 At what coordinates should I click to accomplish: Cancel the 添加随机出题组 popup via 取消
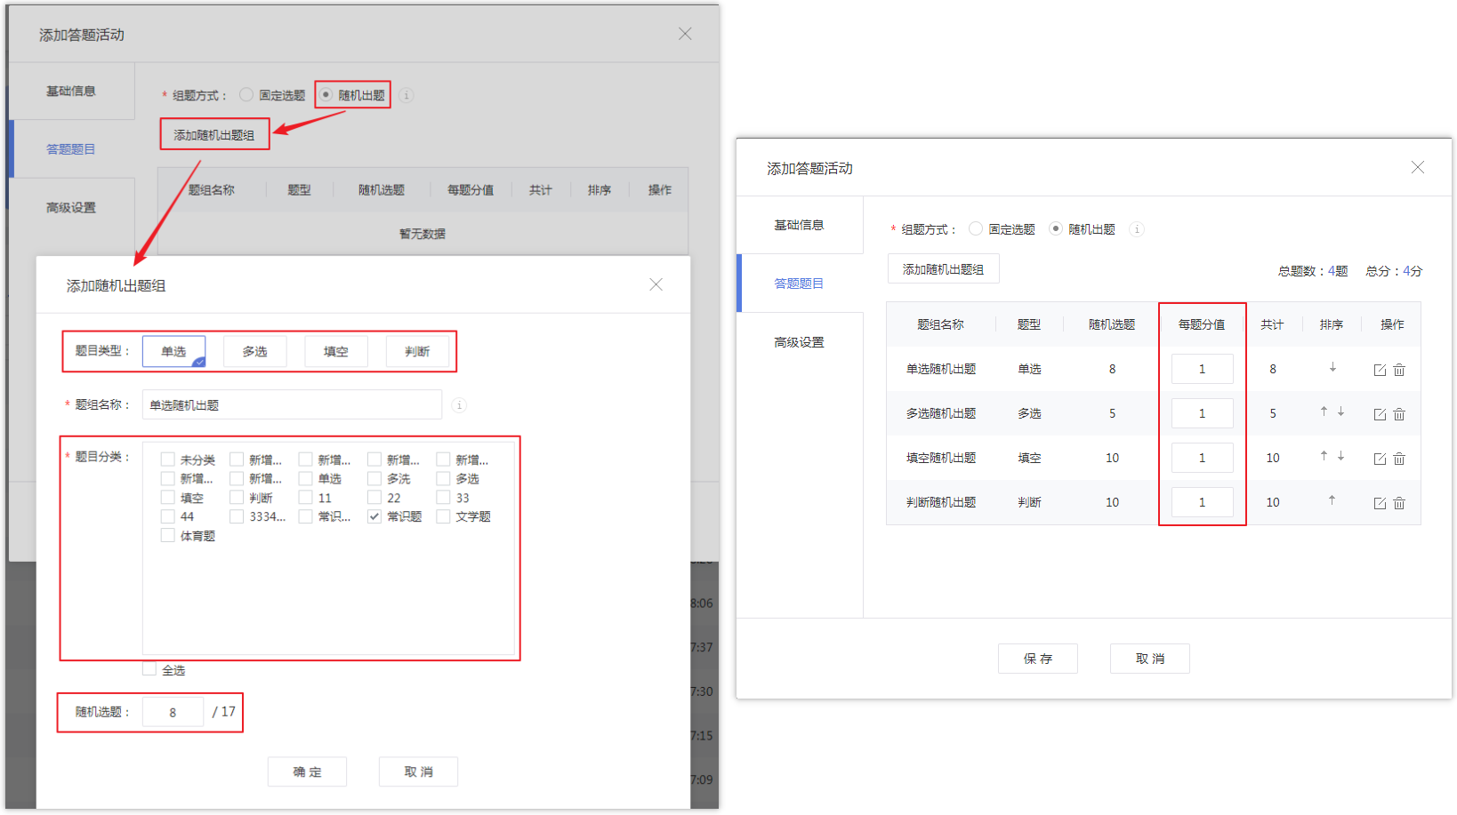[x=418, y=771]
